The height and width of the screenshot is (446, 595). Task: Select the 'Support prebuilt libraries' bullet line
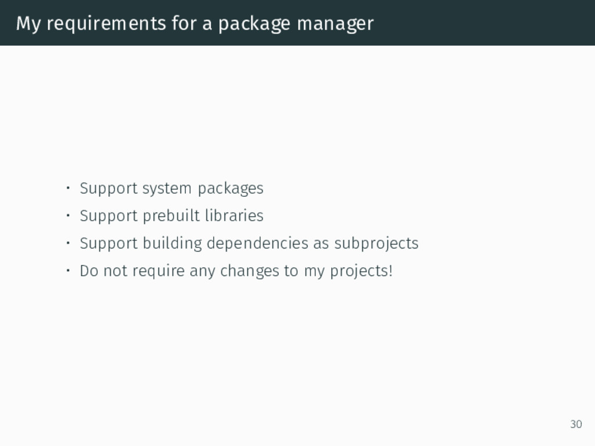[171, 216]
